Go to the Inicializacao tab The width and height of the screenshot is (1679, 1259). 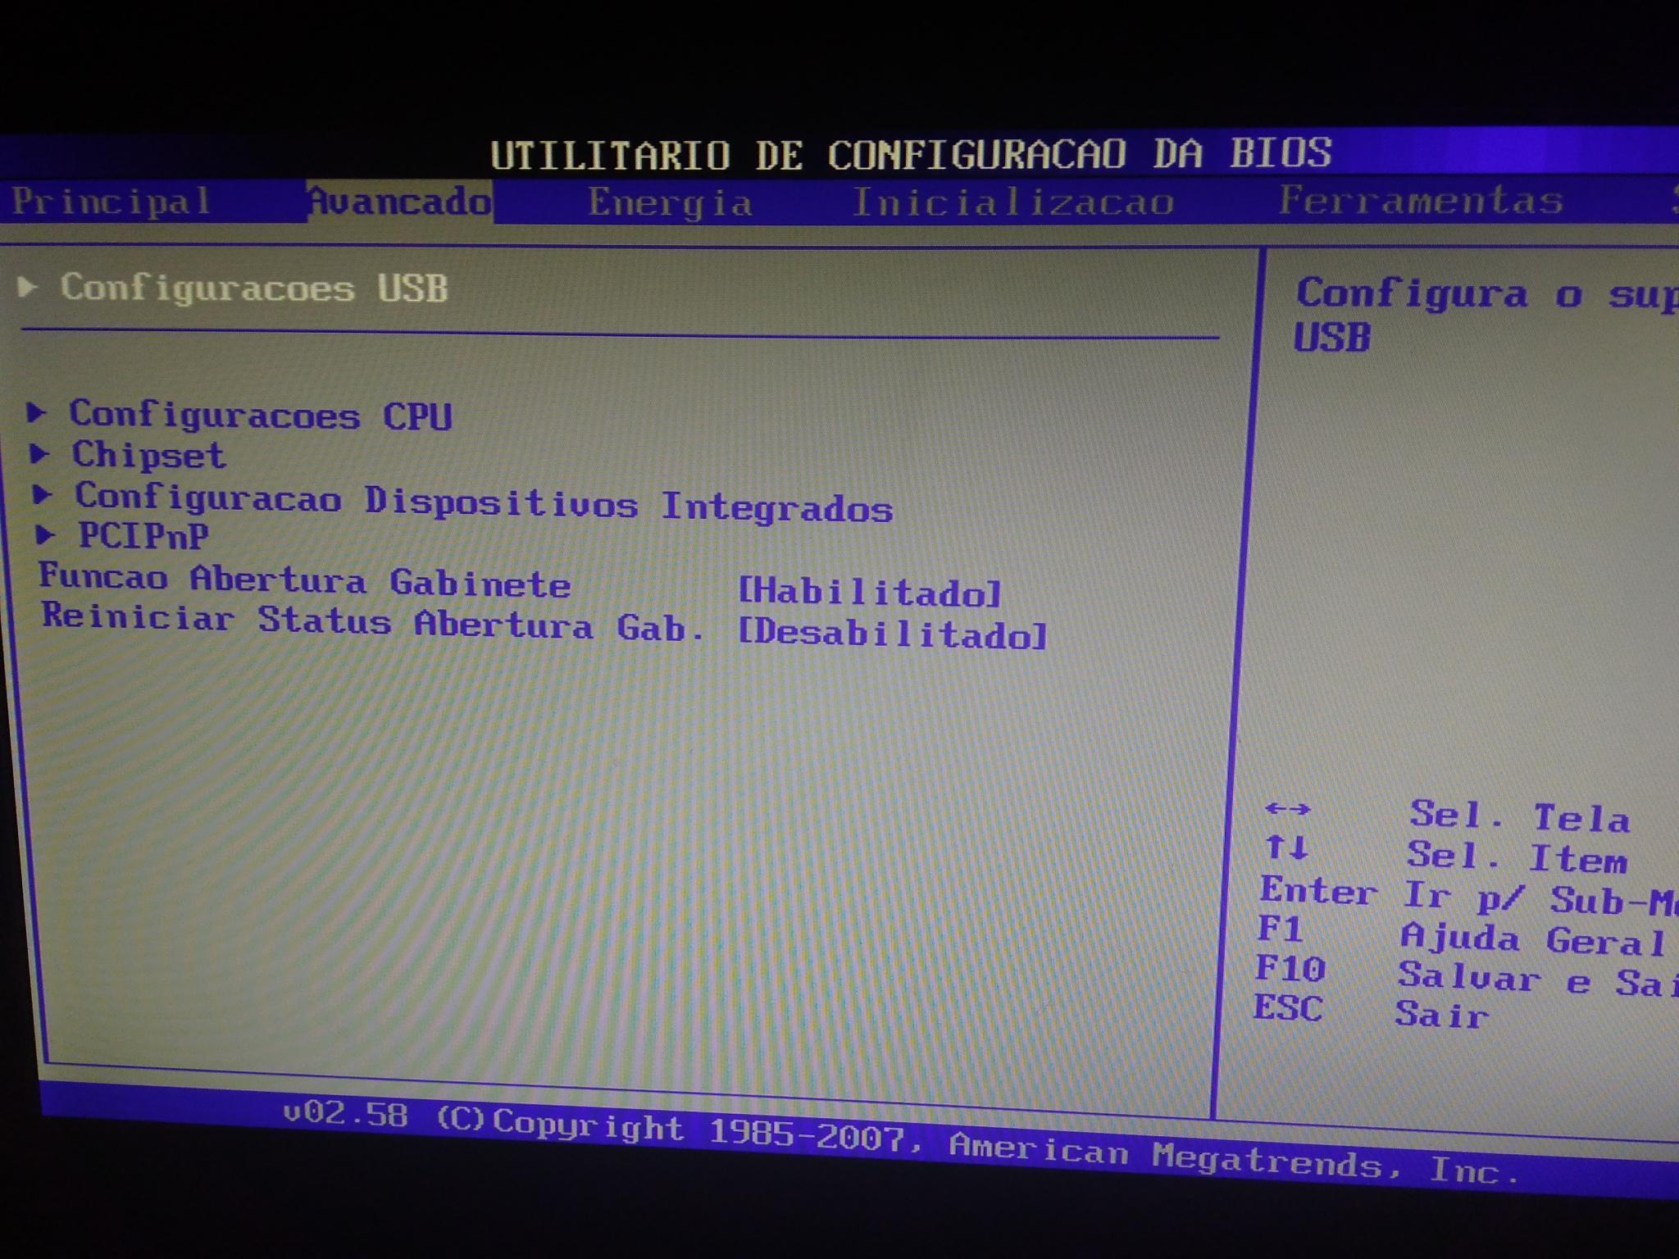point(1013,202)
